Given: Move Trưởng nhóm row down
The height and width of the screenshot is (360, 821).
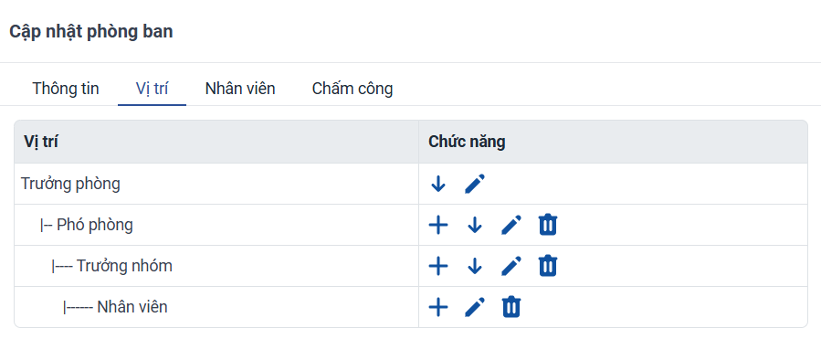Looking at the screenshot, I should pos(474,266).
